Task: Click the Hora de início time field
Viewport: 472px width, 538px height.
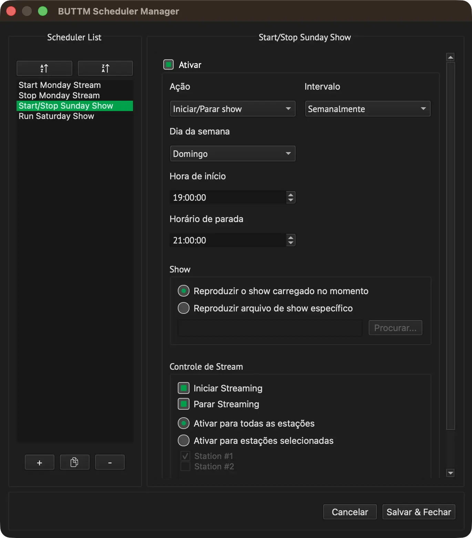Action: (x=228, y=197)
